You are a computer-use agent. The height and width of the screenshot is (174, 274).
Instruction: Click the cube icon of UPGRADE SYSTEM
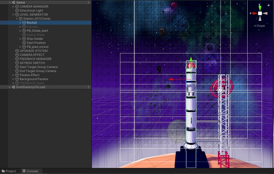[17, 51]
